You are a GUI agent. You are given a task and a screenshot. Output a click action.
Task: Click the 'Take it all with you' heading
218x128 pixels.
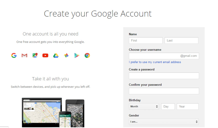coord(51,79)
